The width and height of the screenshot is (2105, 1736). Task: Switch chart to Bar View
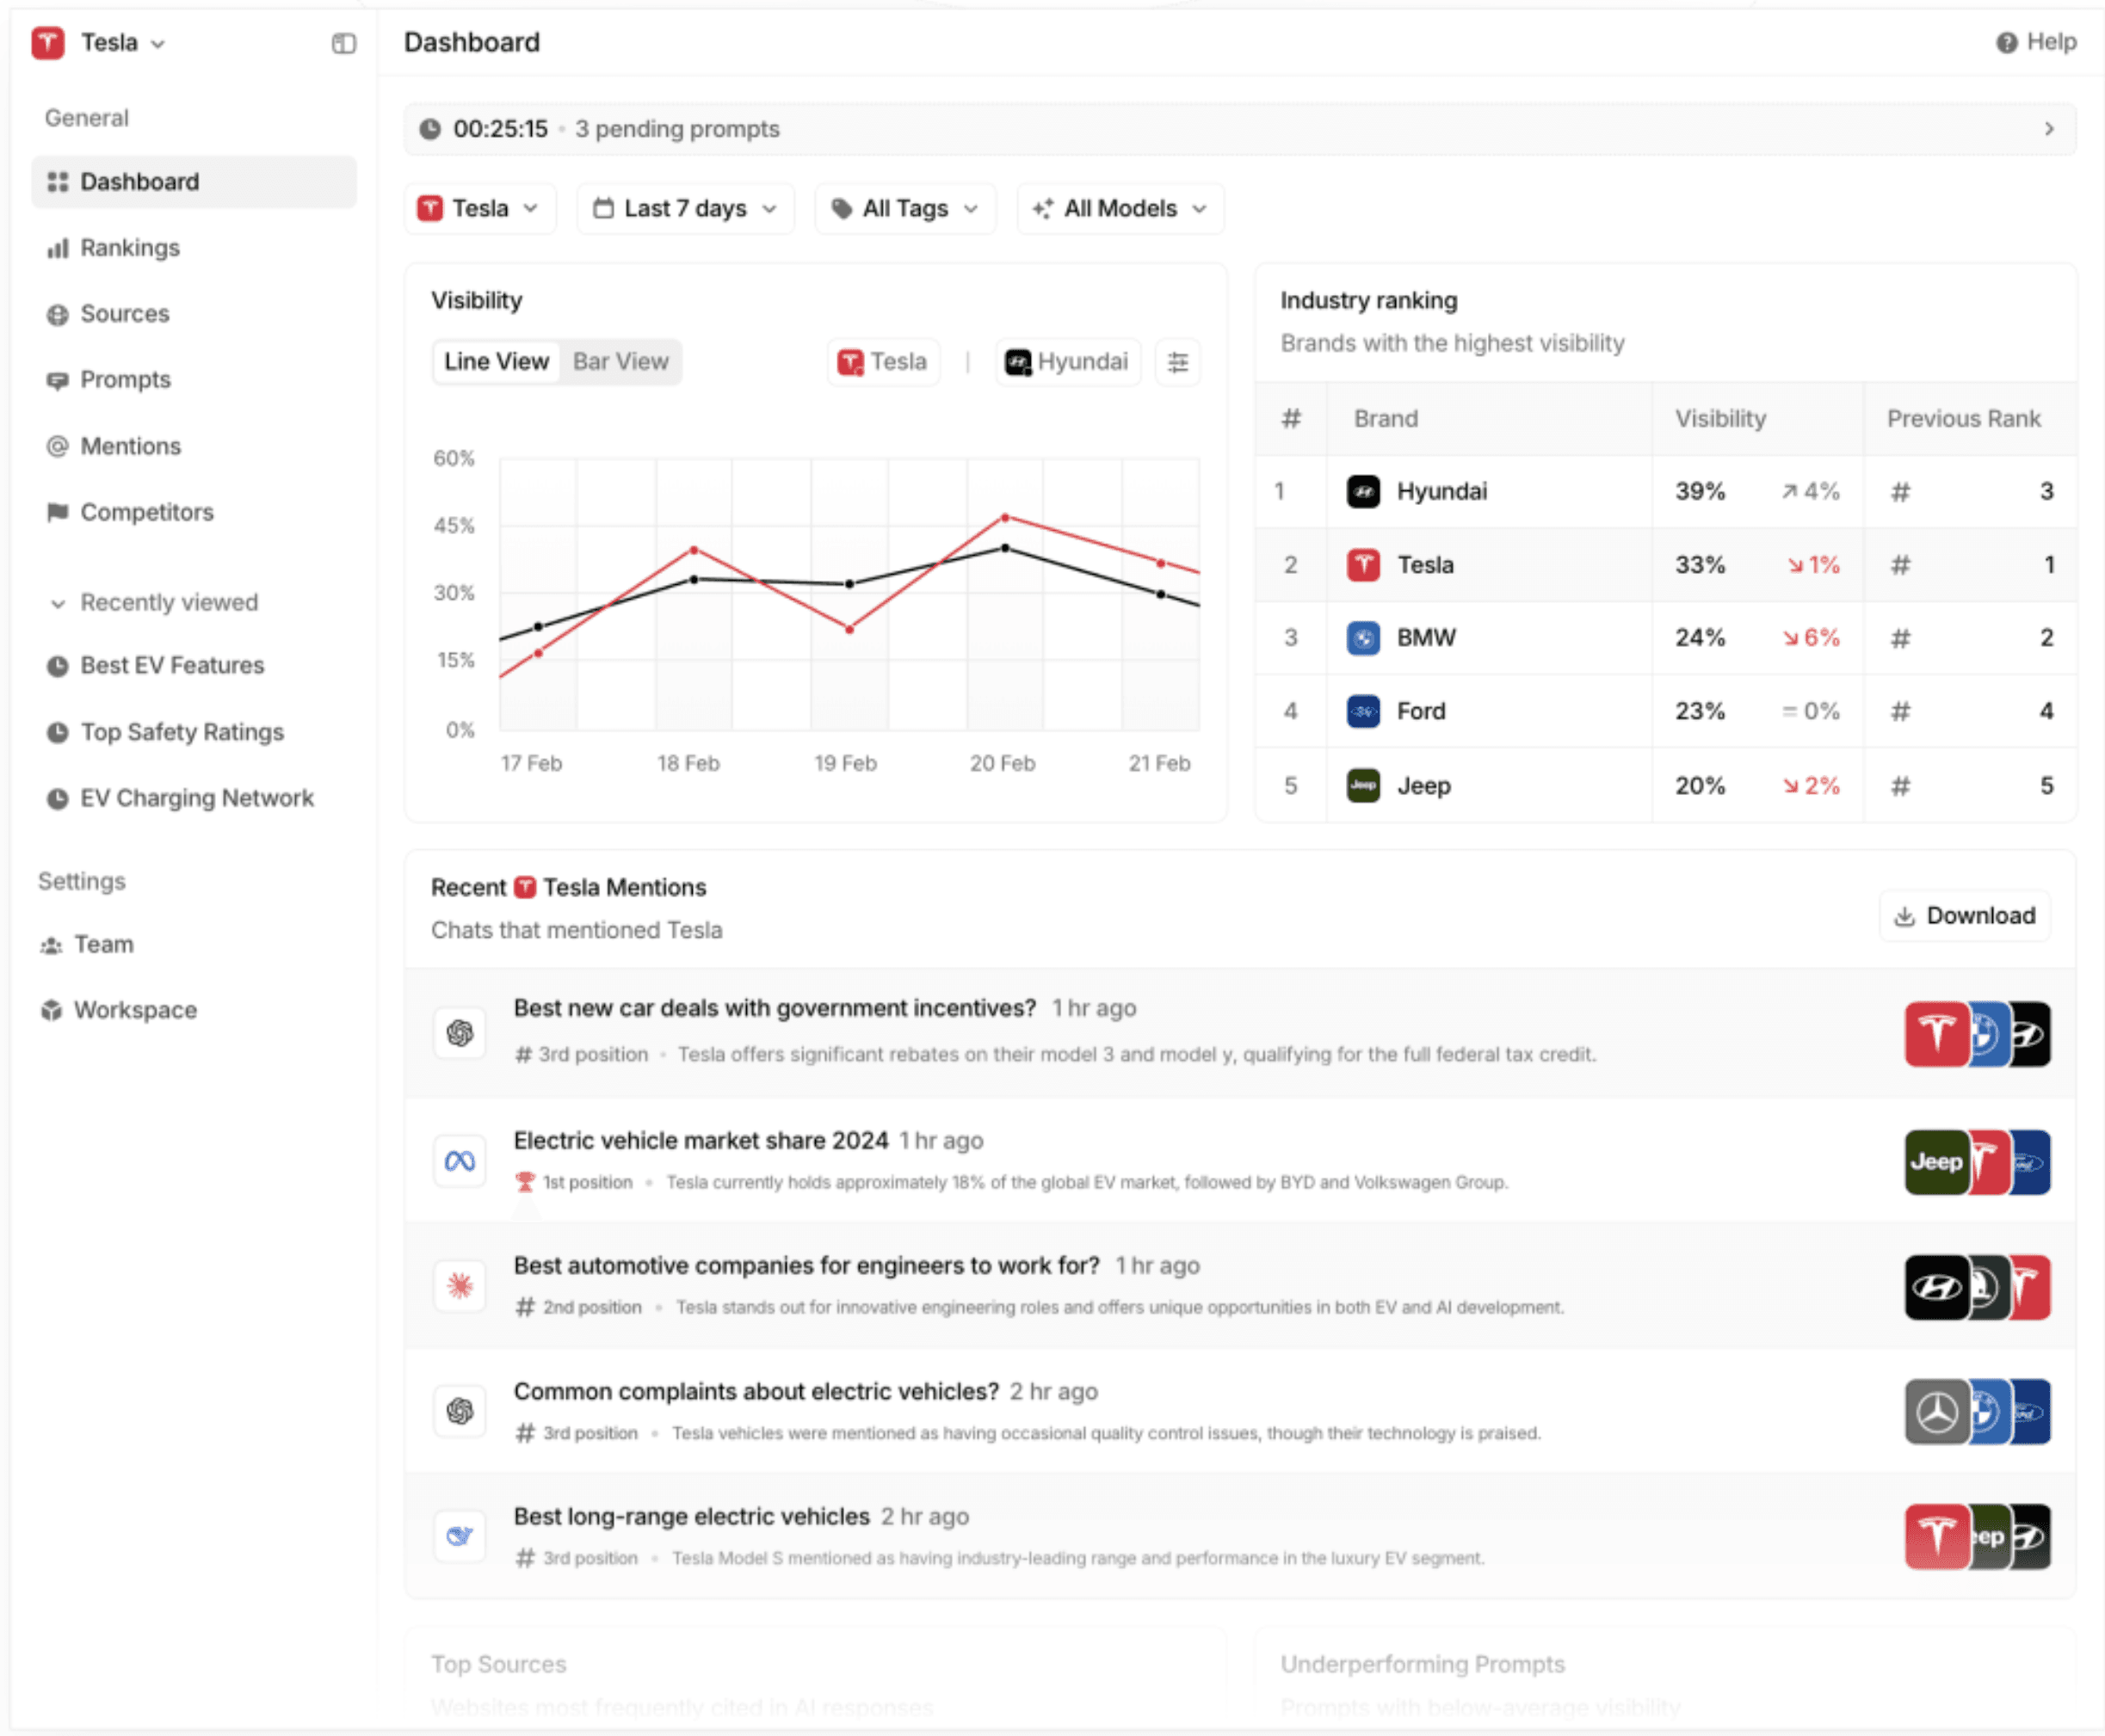point(620,362)
